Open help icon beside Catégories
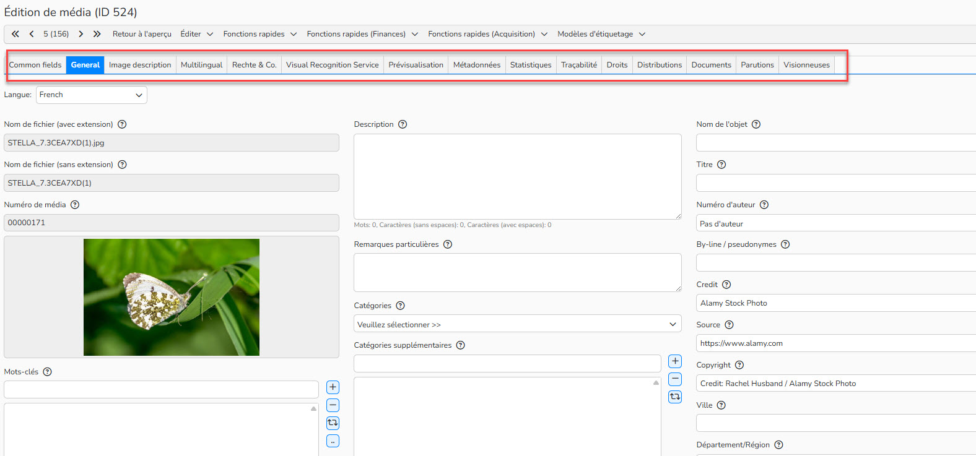 pyautogui.click(x=400, y=306)
